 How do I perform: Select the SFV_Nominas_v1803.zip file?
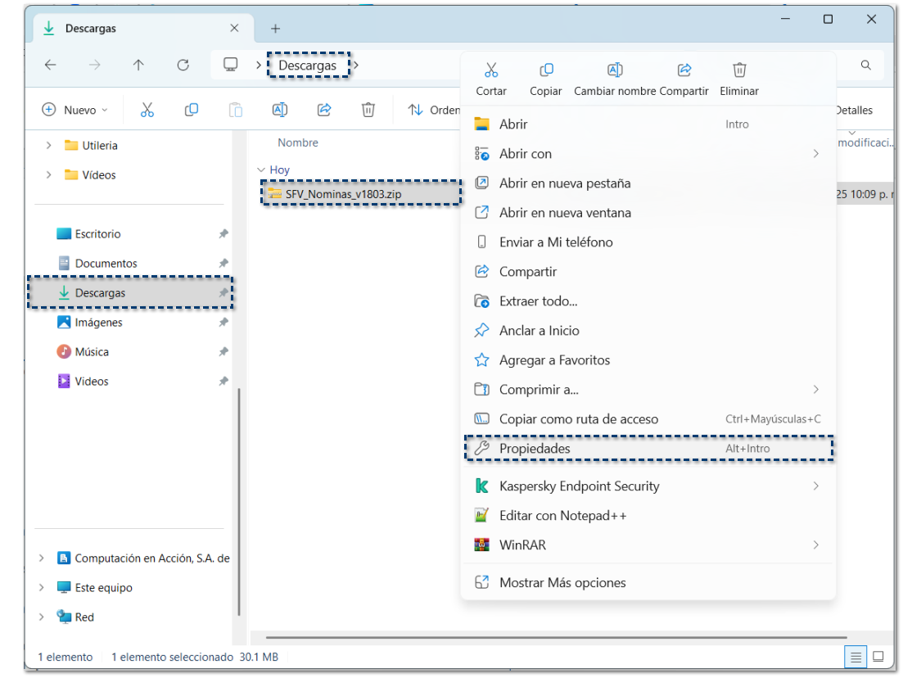coord(343,193)
